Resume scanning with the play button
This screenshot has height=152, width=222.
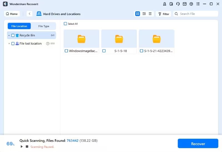point(22,147)
